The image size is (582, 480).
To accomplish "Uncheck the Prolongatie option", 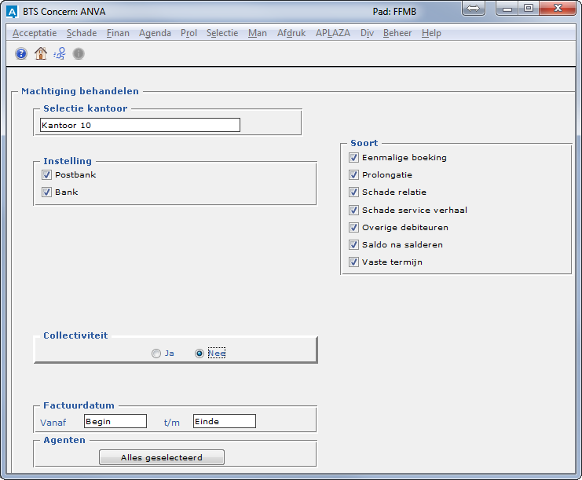I will 353,174.
